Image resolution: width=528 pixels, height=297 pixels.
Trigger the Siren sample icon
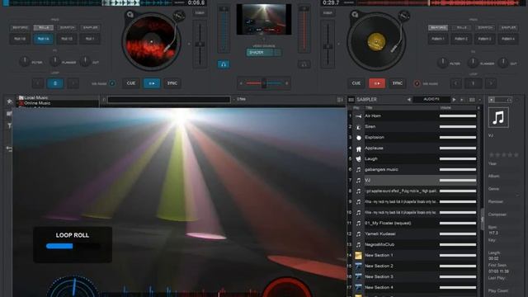coord(359,127)
